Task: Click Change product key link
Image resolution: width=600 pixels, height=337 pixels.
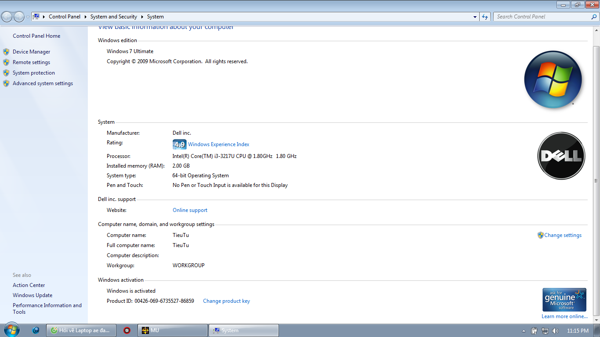Action: tap(226, 301)
